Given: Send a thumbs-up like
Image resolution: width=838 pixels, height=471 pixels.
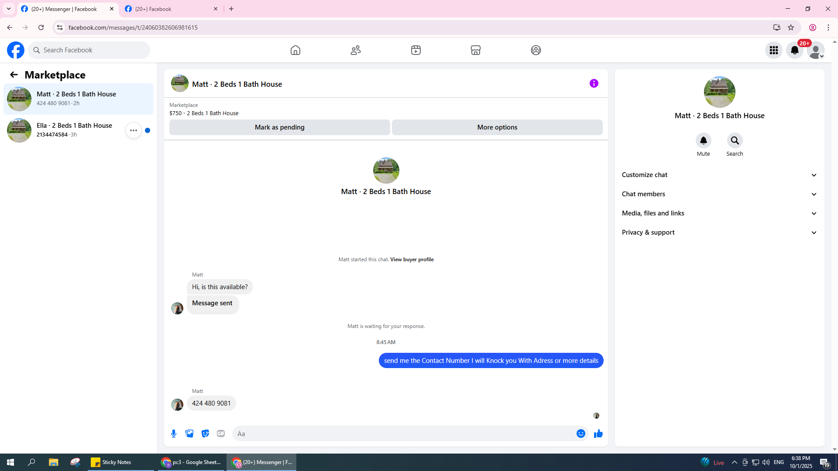Looking at the screenshot, I should [598, 433].
